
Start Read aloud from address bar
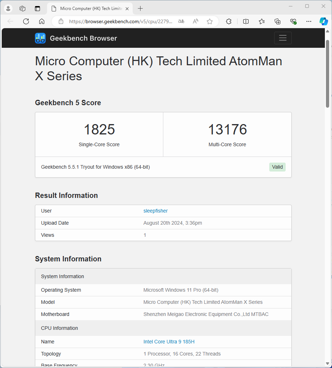195,21
